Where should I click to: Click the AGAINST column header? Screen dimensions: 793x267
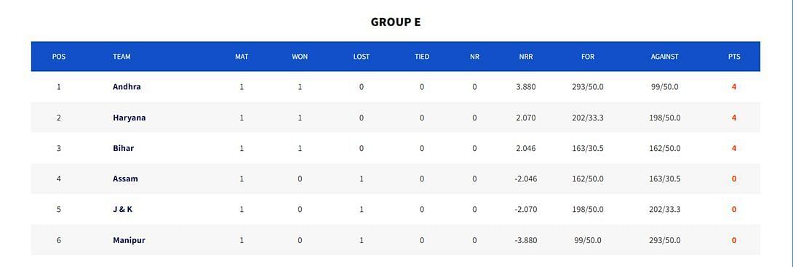[664, 57]
